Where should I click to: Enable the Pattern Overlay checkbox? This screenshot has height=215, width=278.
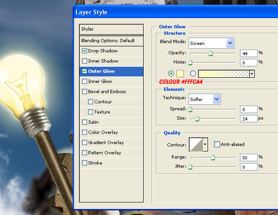point(84,153)
